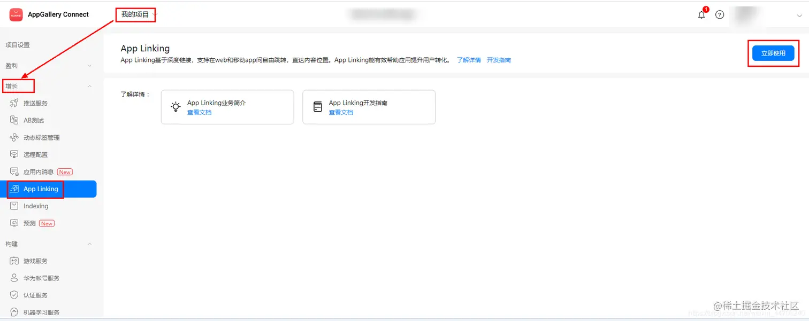
Task: Open the help question mark icon
Action: pyautogui.click(x=719, y=14)
